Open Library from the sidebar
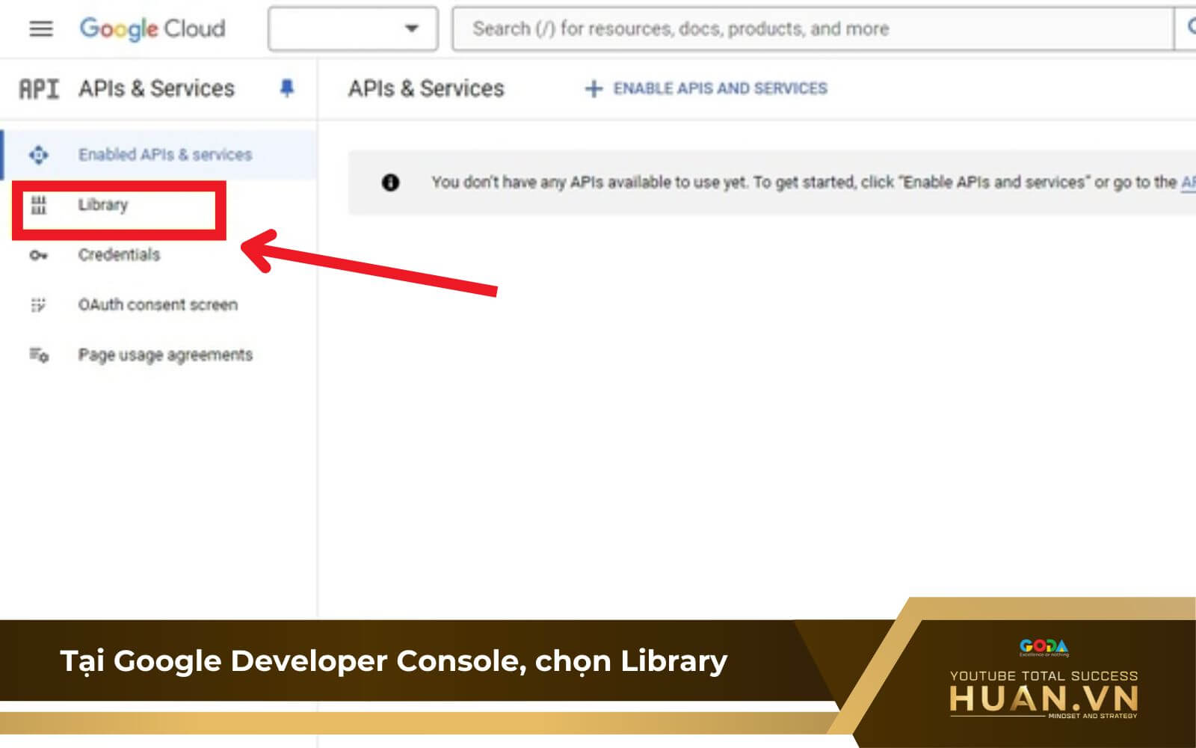This screenshot has width=1196, height=748. pyautogui.click(x=103, y=205)
